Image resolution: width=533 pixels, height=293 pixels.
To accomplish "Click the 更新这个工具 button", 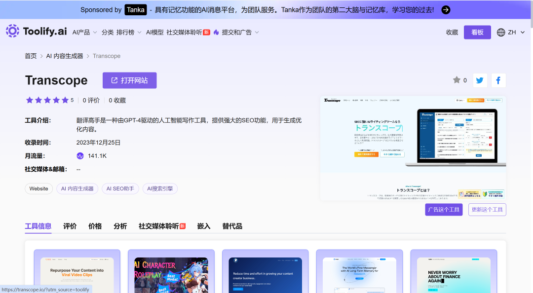I will pyautogui.click(x=487, y=209).
